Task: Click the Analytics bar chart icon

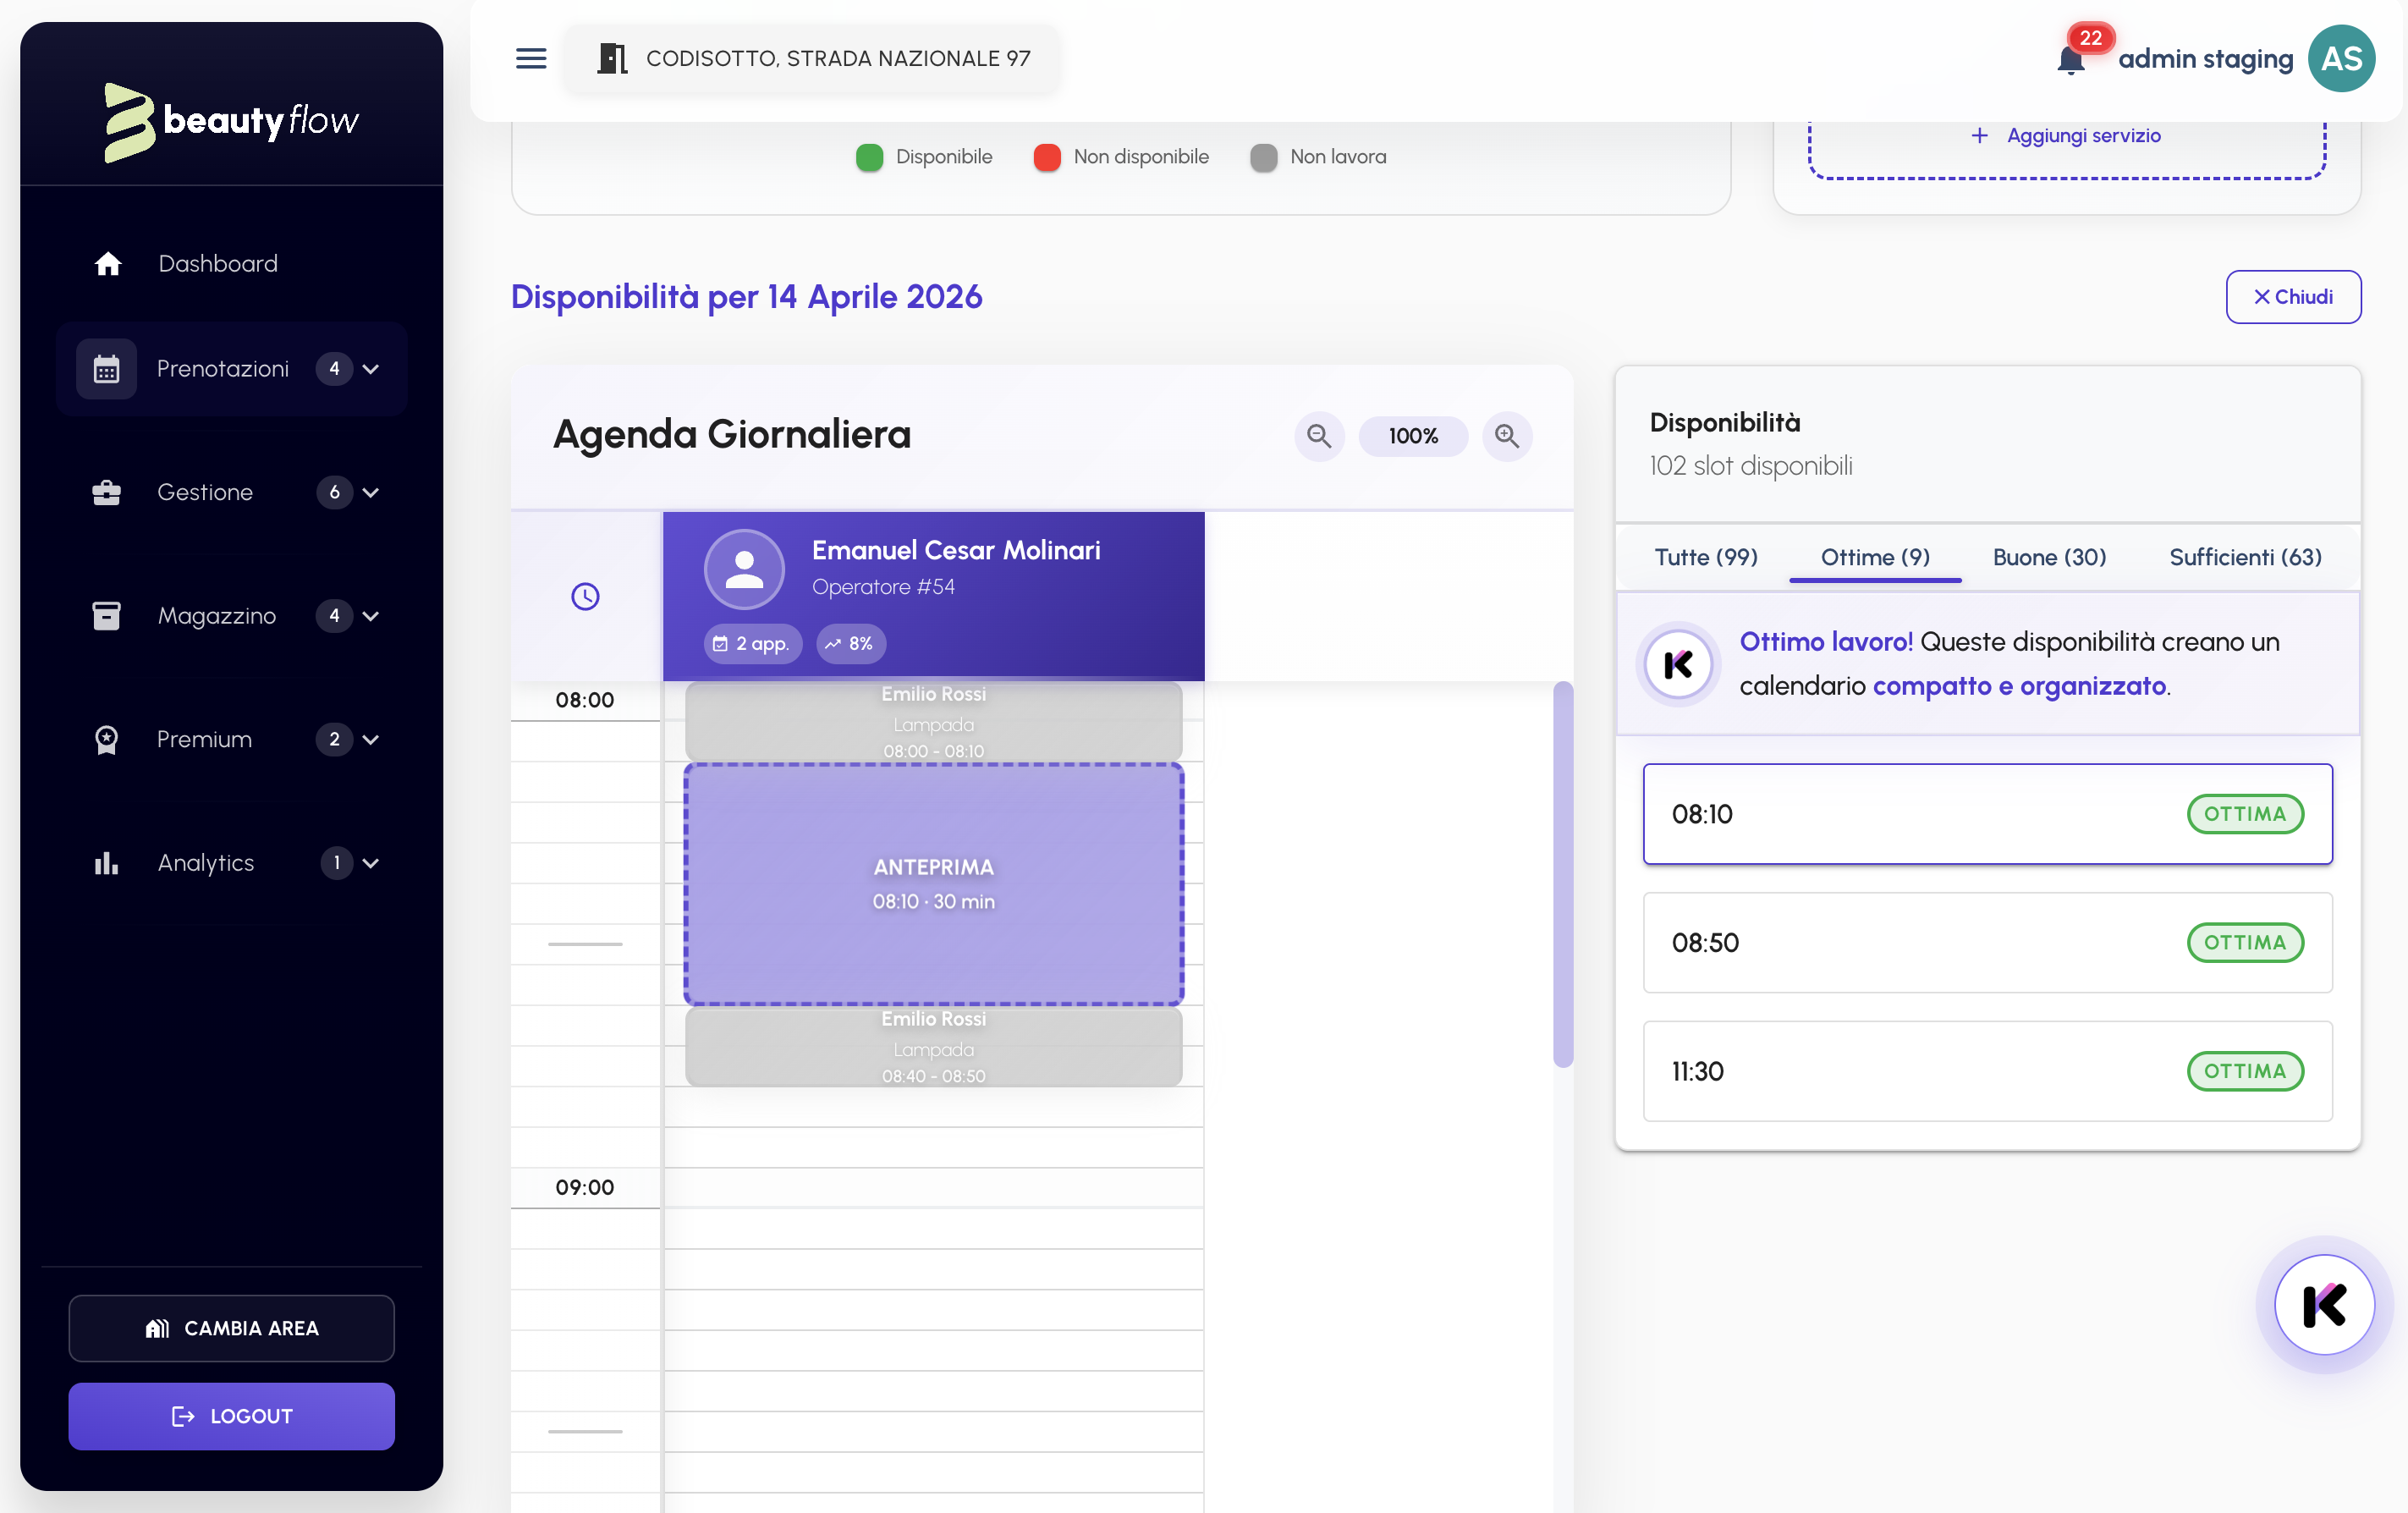Action: [x=105, y=864]
